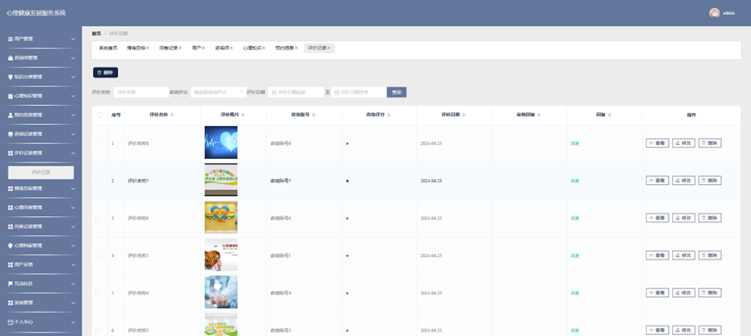Switch to the 系统首页 tab
This screenshot has width=751, height=336.
click(x=109, y=49)
